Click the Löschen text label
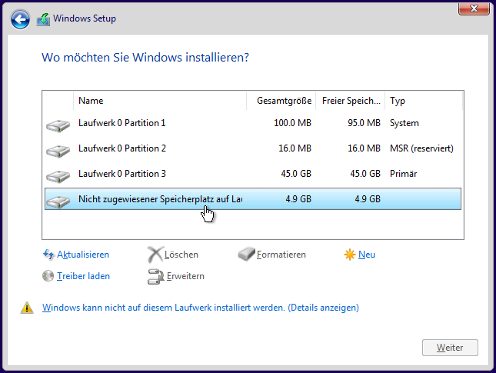 (181, 255)
